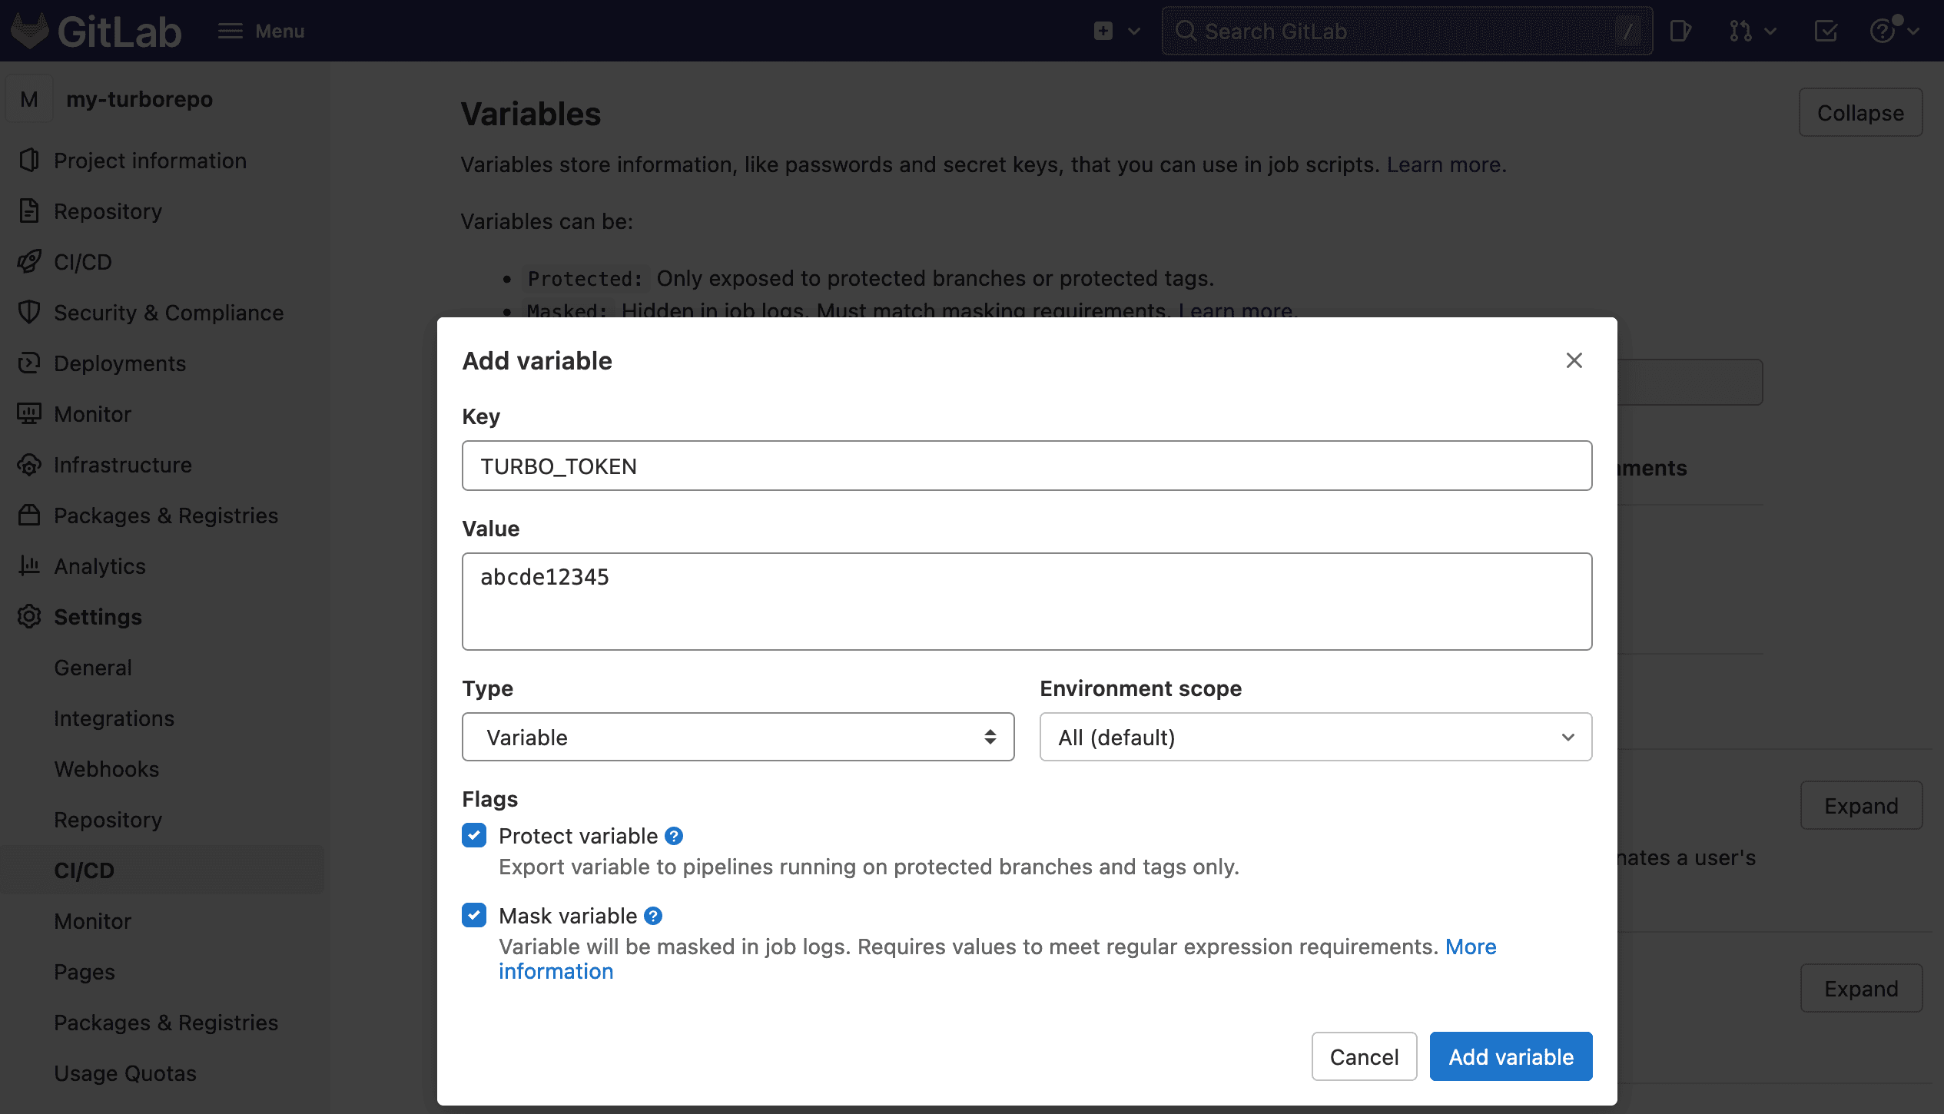
Task: Uncheck the Mask variable option
Action: [474, 915]
